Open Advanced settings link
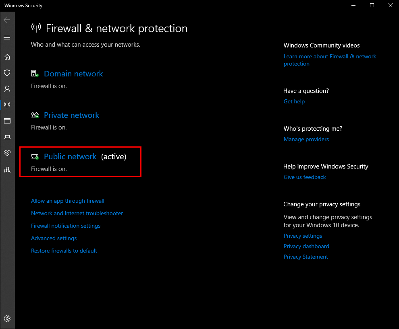Viewport: 399px width, 329px height. click(54, 238)
